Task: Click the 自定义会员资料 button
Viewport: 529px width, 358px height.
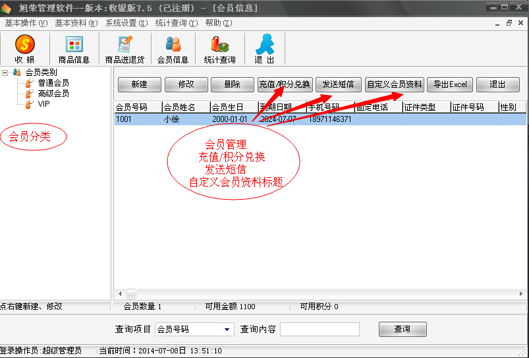Action: [395, 84]
